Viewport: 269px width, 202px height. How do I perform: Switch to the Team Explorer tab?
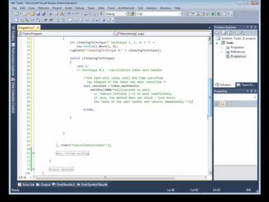coord(246,85)
